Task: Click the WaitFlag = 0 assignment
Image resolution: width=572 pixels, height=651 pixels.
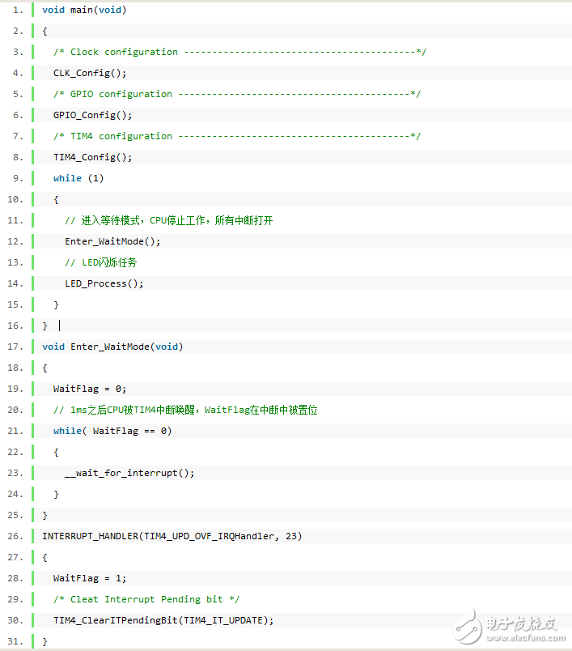Action: pos(90,389)
